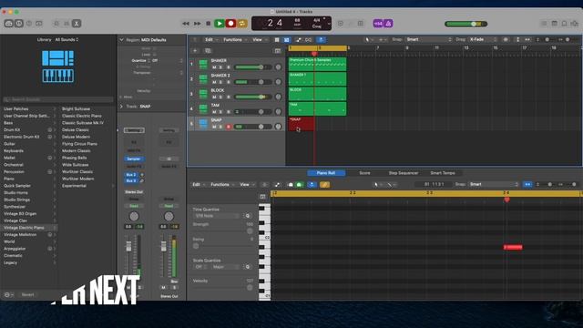The width and height of the screenshot is (583, 328).
Task: Select the Premium Drum Samples region
Action: (x=317, y=64)
